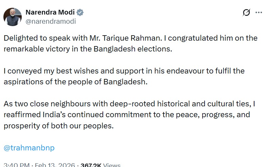Image resolution: width=265 pixels, height=167 pixels.
Task: Open the three-dot more options menu
Action: point(260,13)
